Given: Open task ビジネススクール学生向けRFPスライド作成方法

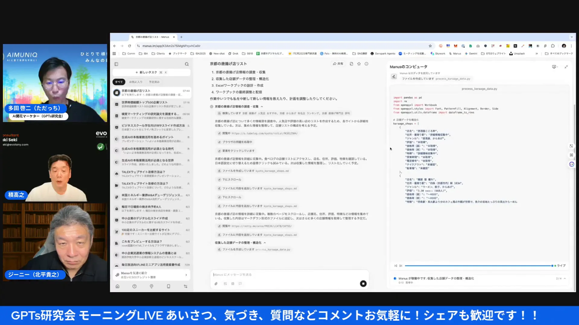Looking at the screenshot, I should click(x=152, y=127).
